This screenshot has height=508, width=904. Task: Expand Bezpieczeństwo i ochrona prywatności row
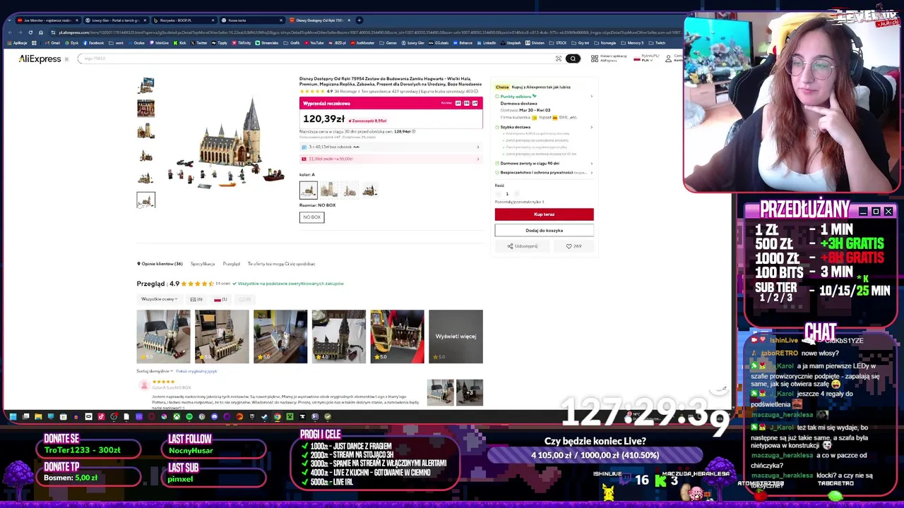coord(544,172)
